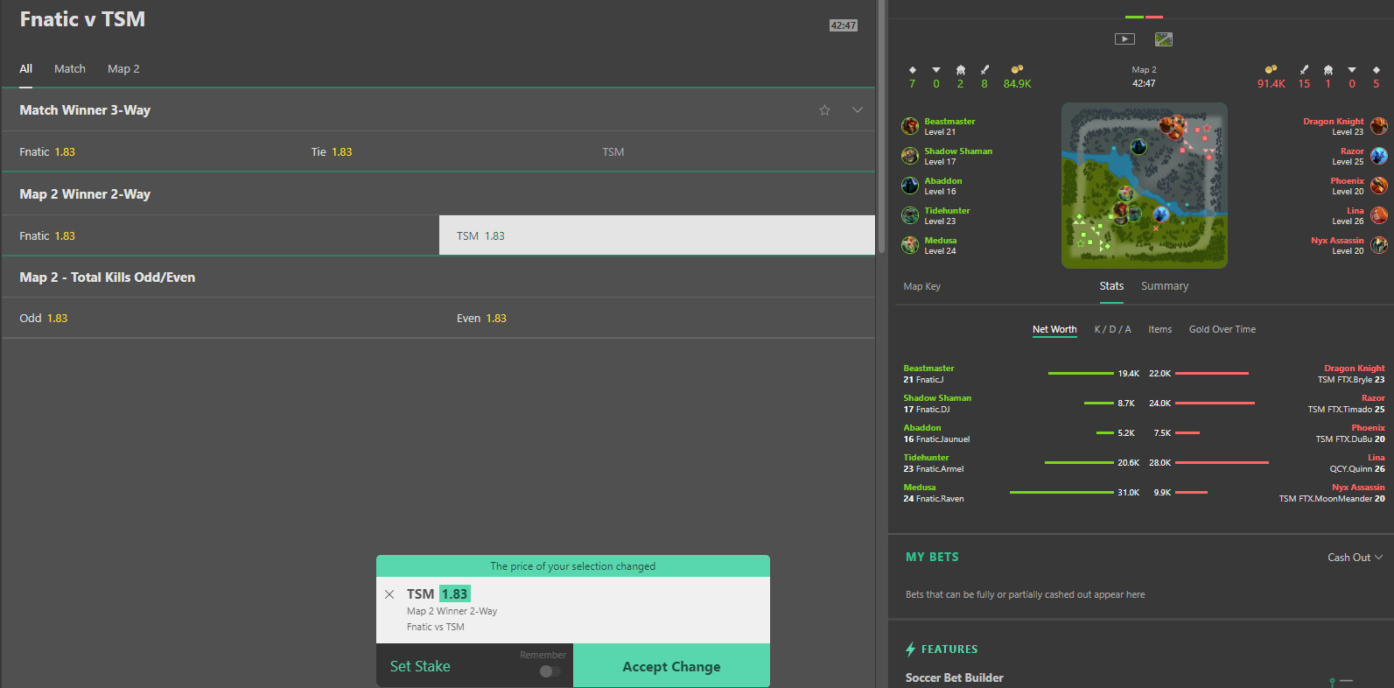
Task: Click the Lina hero portrait
Action: click(1379, 215)
